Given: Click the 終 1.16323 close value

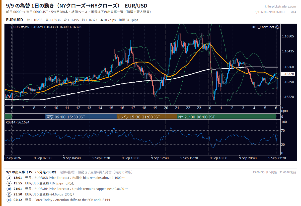Looking at the screenshot, I should tap(90, 20).
